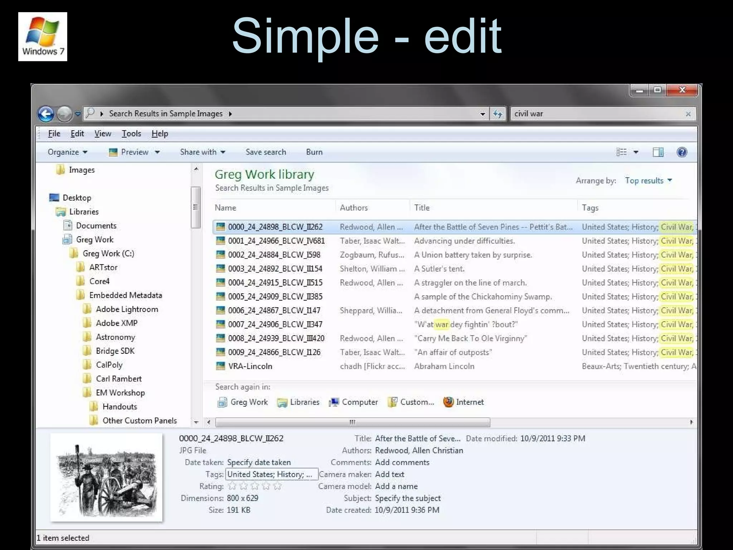Viewport: 733px width, 550px height.
Task: Open the Help question mark icon
Action: tap(681, 152)
